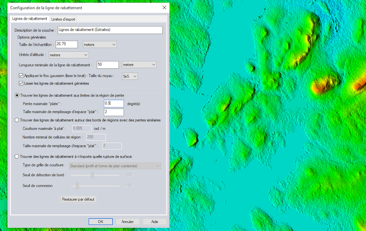Click the Description de la couche field
The image size is (366, 231).
[110, 30]
